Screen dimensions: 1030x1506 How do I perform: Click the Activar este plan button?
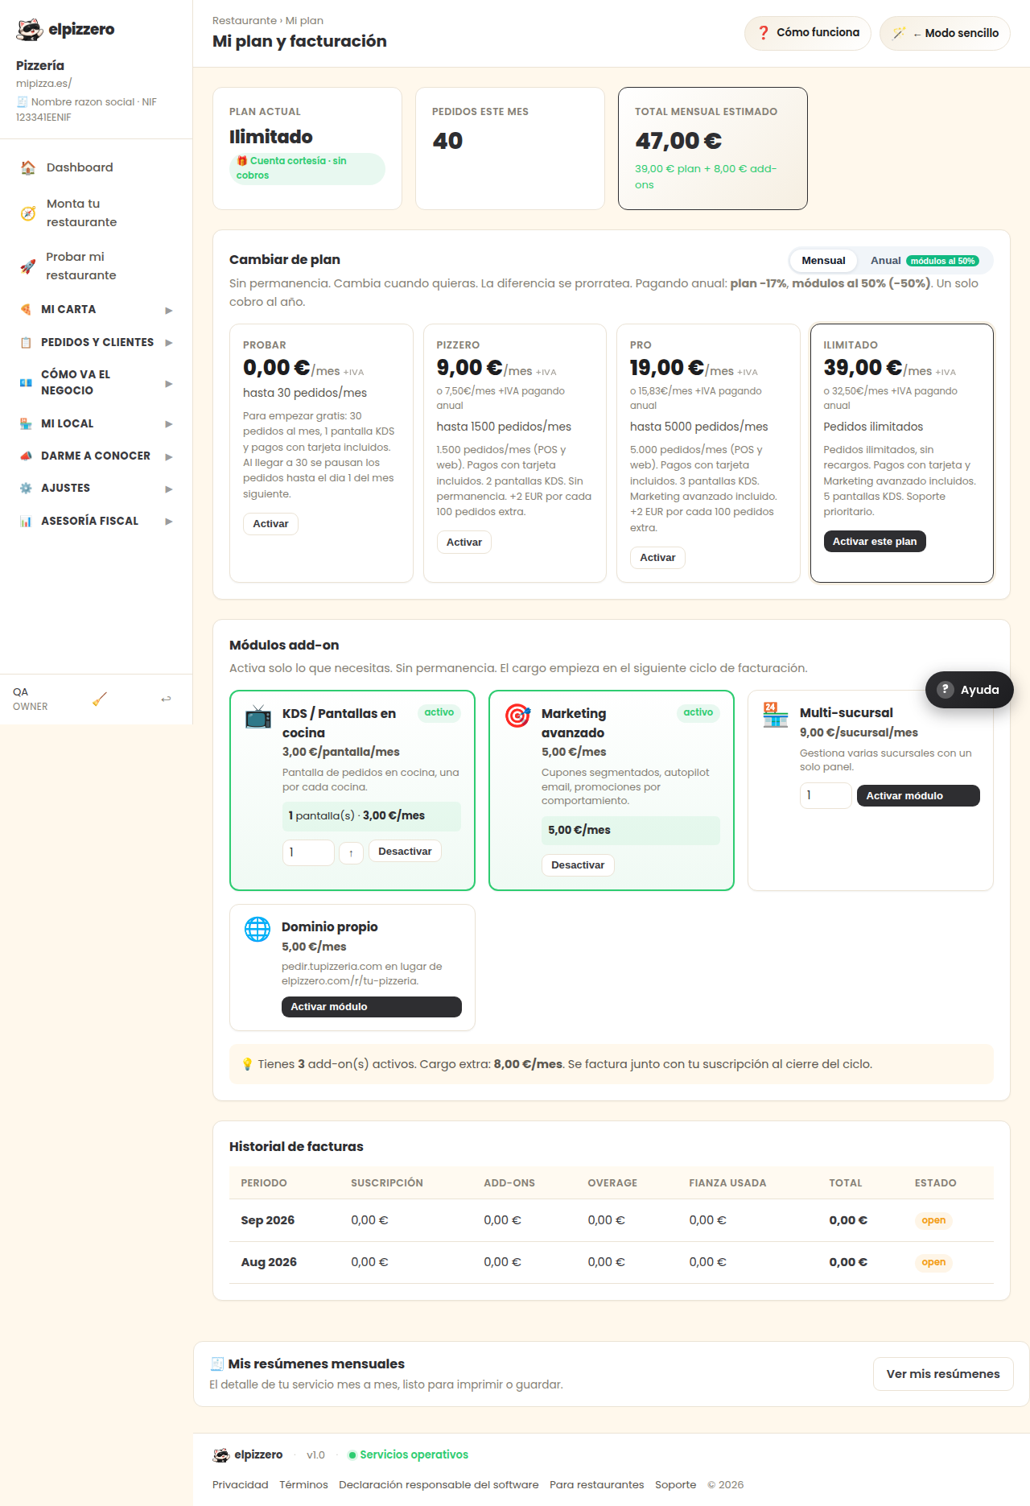pos(875,542)
